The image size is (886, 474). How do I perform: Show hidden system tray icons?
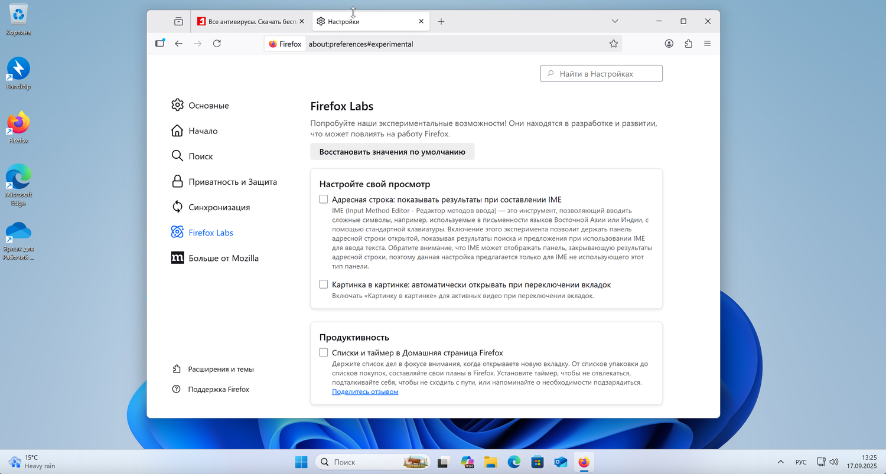click(x=781, y=462)
